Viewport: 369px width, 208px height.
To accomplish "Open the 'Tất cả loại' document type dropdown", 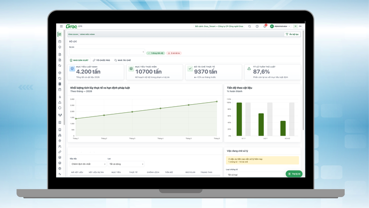I will pyautogui.click(x=255, y=175).
